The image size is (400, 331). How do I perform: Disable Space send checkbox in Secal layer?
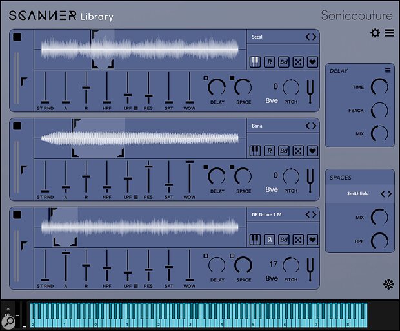click(x=232, y=78)
